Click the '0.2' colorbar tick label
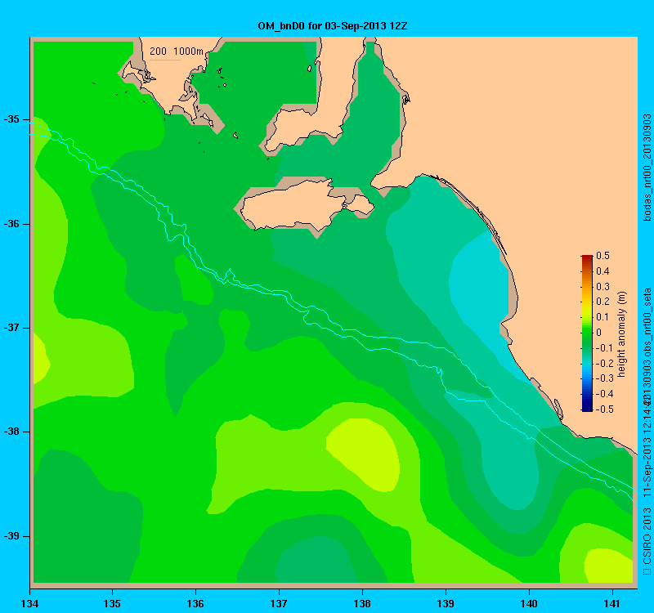The width and height of the screenshot is (654, 613). pos(602,302)
